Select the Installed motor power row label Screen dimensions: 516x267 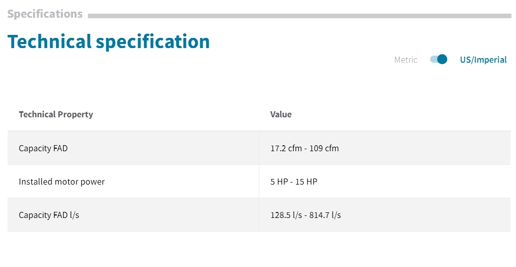pyautogui.click(x=62, y=182)
